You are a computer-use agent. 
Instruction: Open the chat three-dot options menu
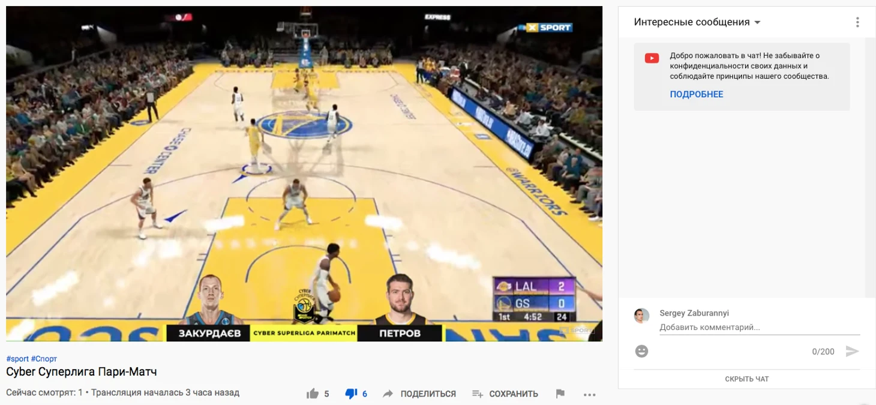[x=857, y=22]
